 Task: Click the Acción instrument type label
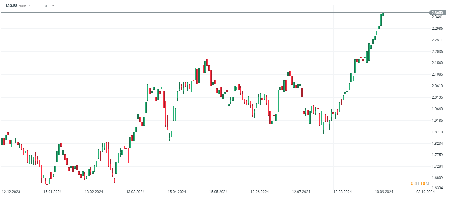22,6
